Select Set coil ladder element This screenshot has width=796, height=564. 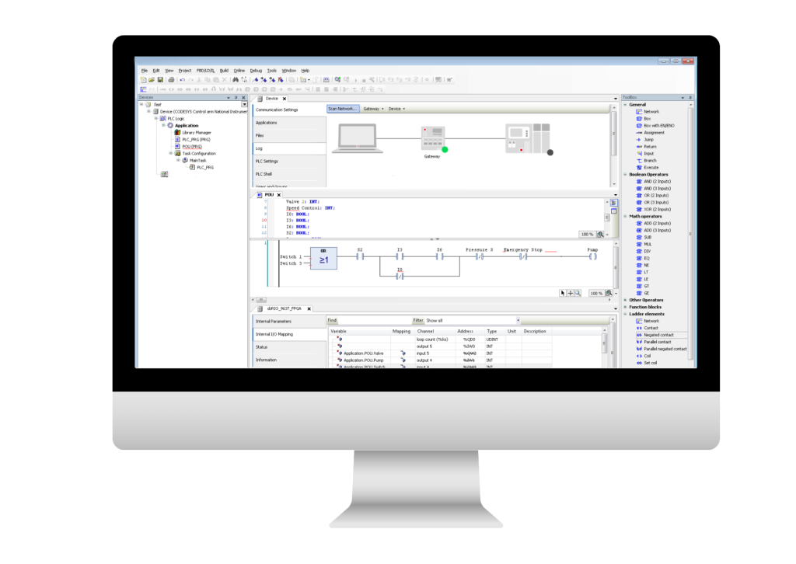coord(647,363)
